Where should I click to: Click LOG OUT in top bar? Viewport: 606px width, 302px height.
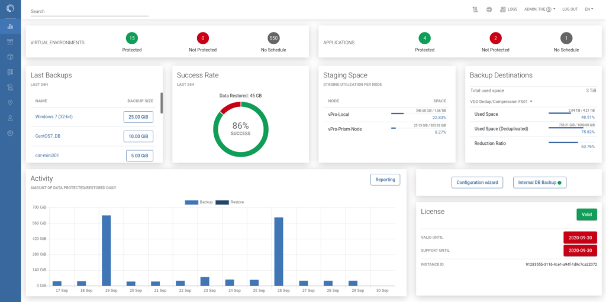tap(570, 9)
